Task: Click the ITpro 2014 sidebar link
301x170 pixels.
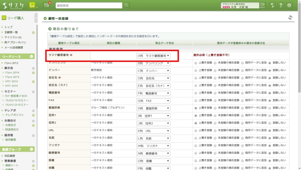Action: [12, 73]
